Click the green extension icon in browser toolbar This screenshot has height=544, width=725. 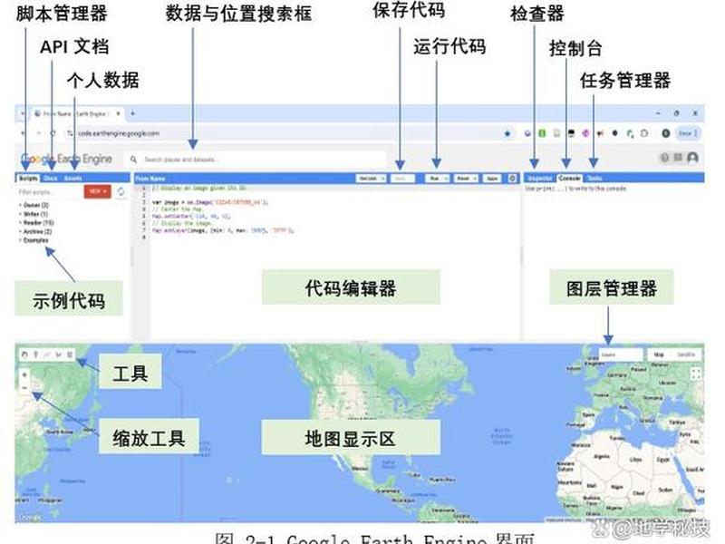tap(542, 133)
